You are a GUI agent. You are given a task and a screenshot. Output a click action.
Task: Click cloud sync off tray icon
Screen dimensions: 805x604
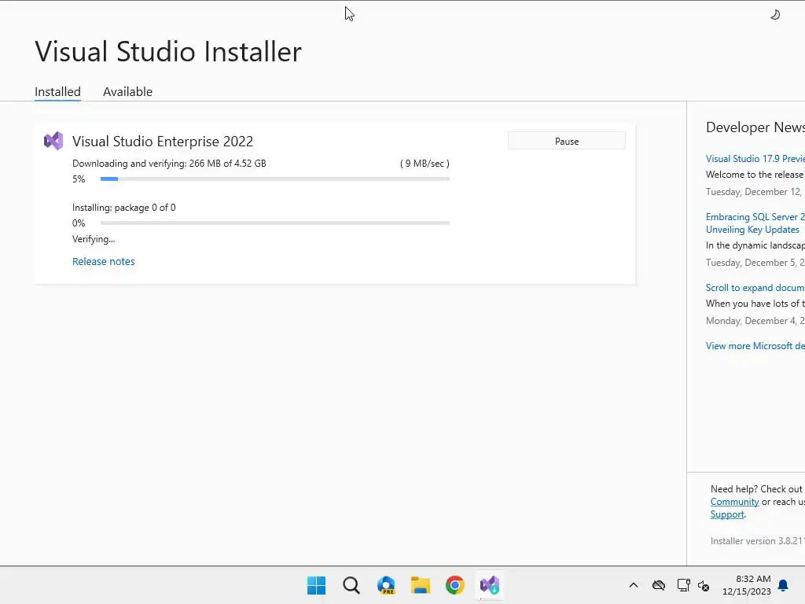tap(659, 585)
